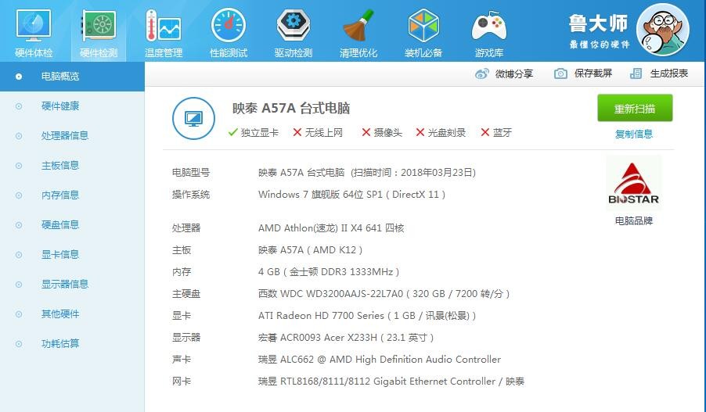Click the 操作系统 row label
The image size is (706, 412).
tap(191, 195)
